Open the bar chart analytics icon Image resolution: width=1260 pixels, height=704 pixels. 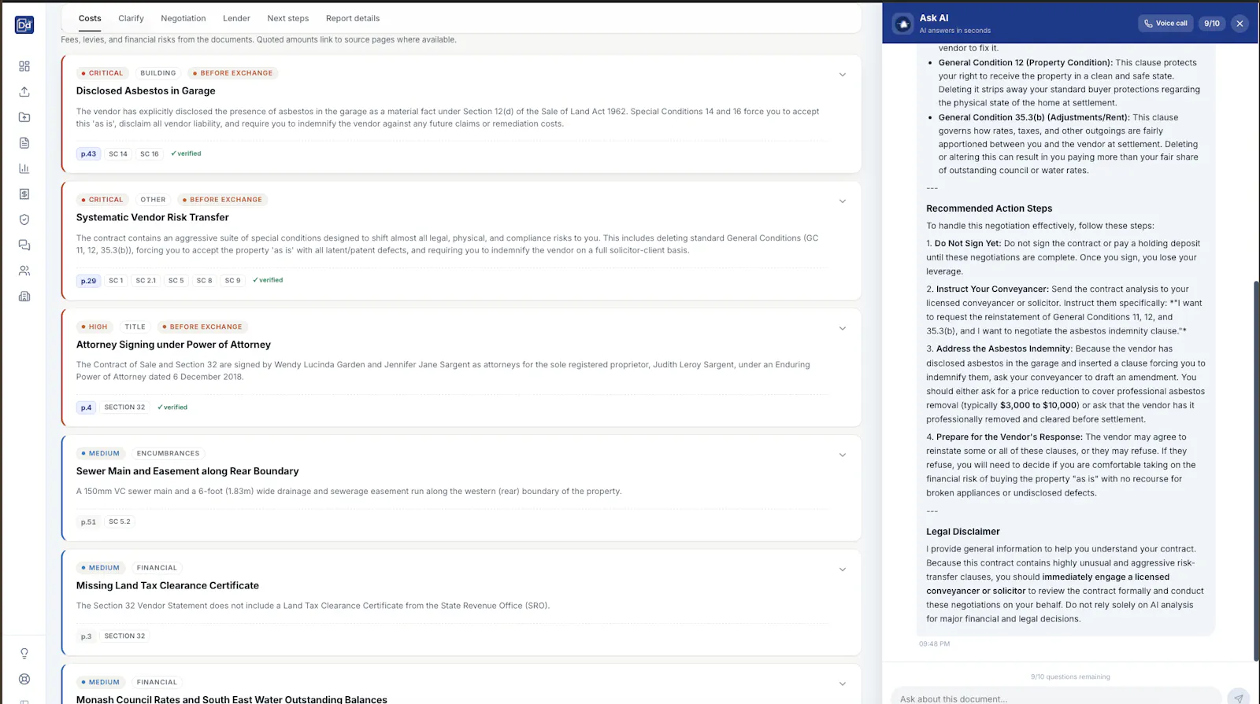(24, 168)
